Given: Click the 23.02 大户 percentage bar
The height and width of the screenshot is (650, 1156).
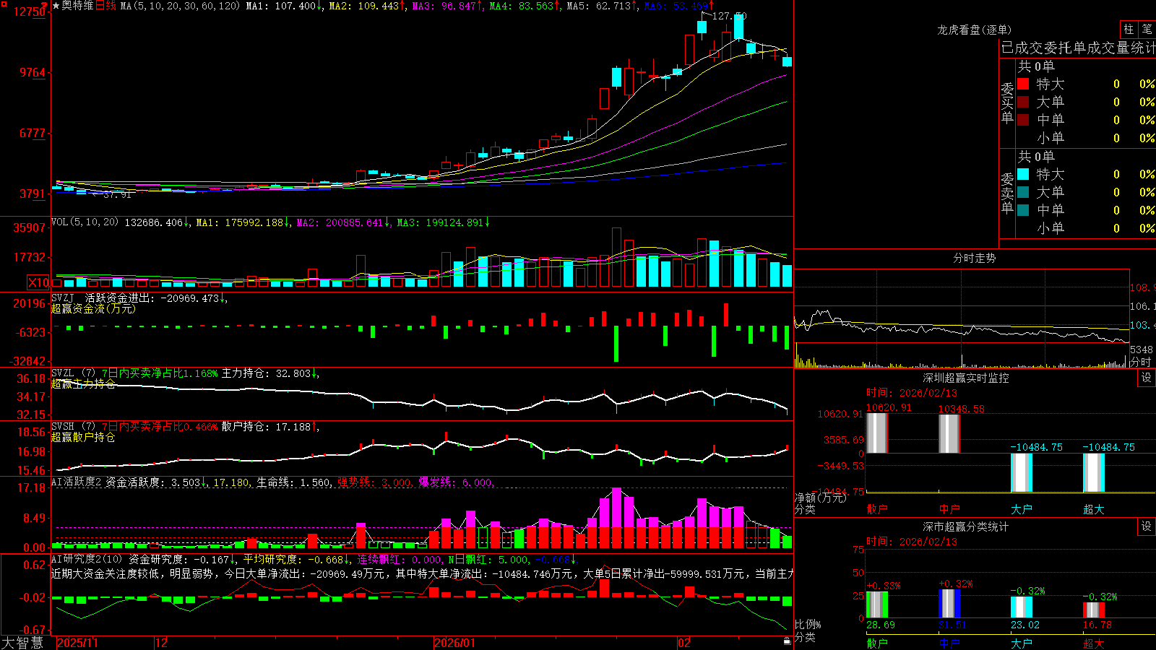Looking at the screenshot, I should (x=1022, y=607).
